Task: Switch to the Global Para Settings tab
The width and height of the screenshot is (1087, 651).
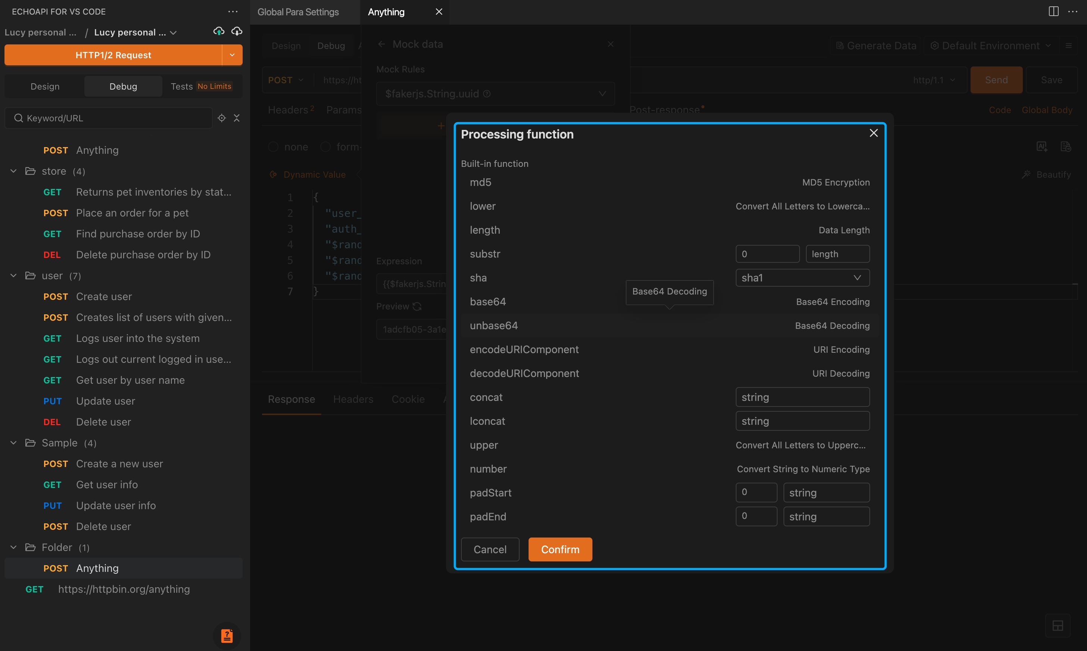Action: click(x=298, y=12)
